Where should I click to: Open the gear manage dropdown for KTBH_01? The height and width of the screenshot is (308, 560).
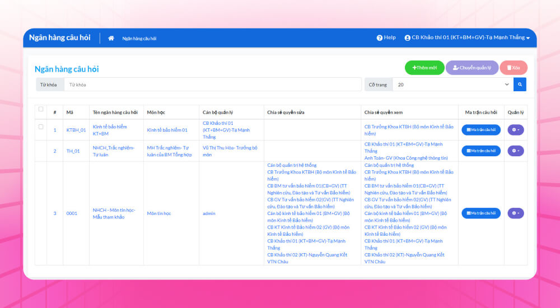tap(515, 130)
